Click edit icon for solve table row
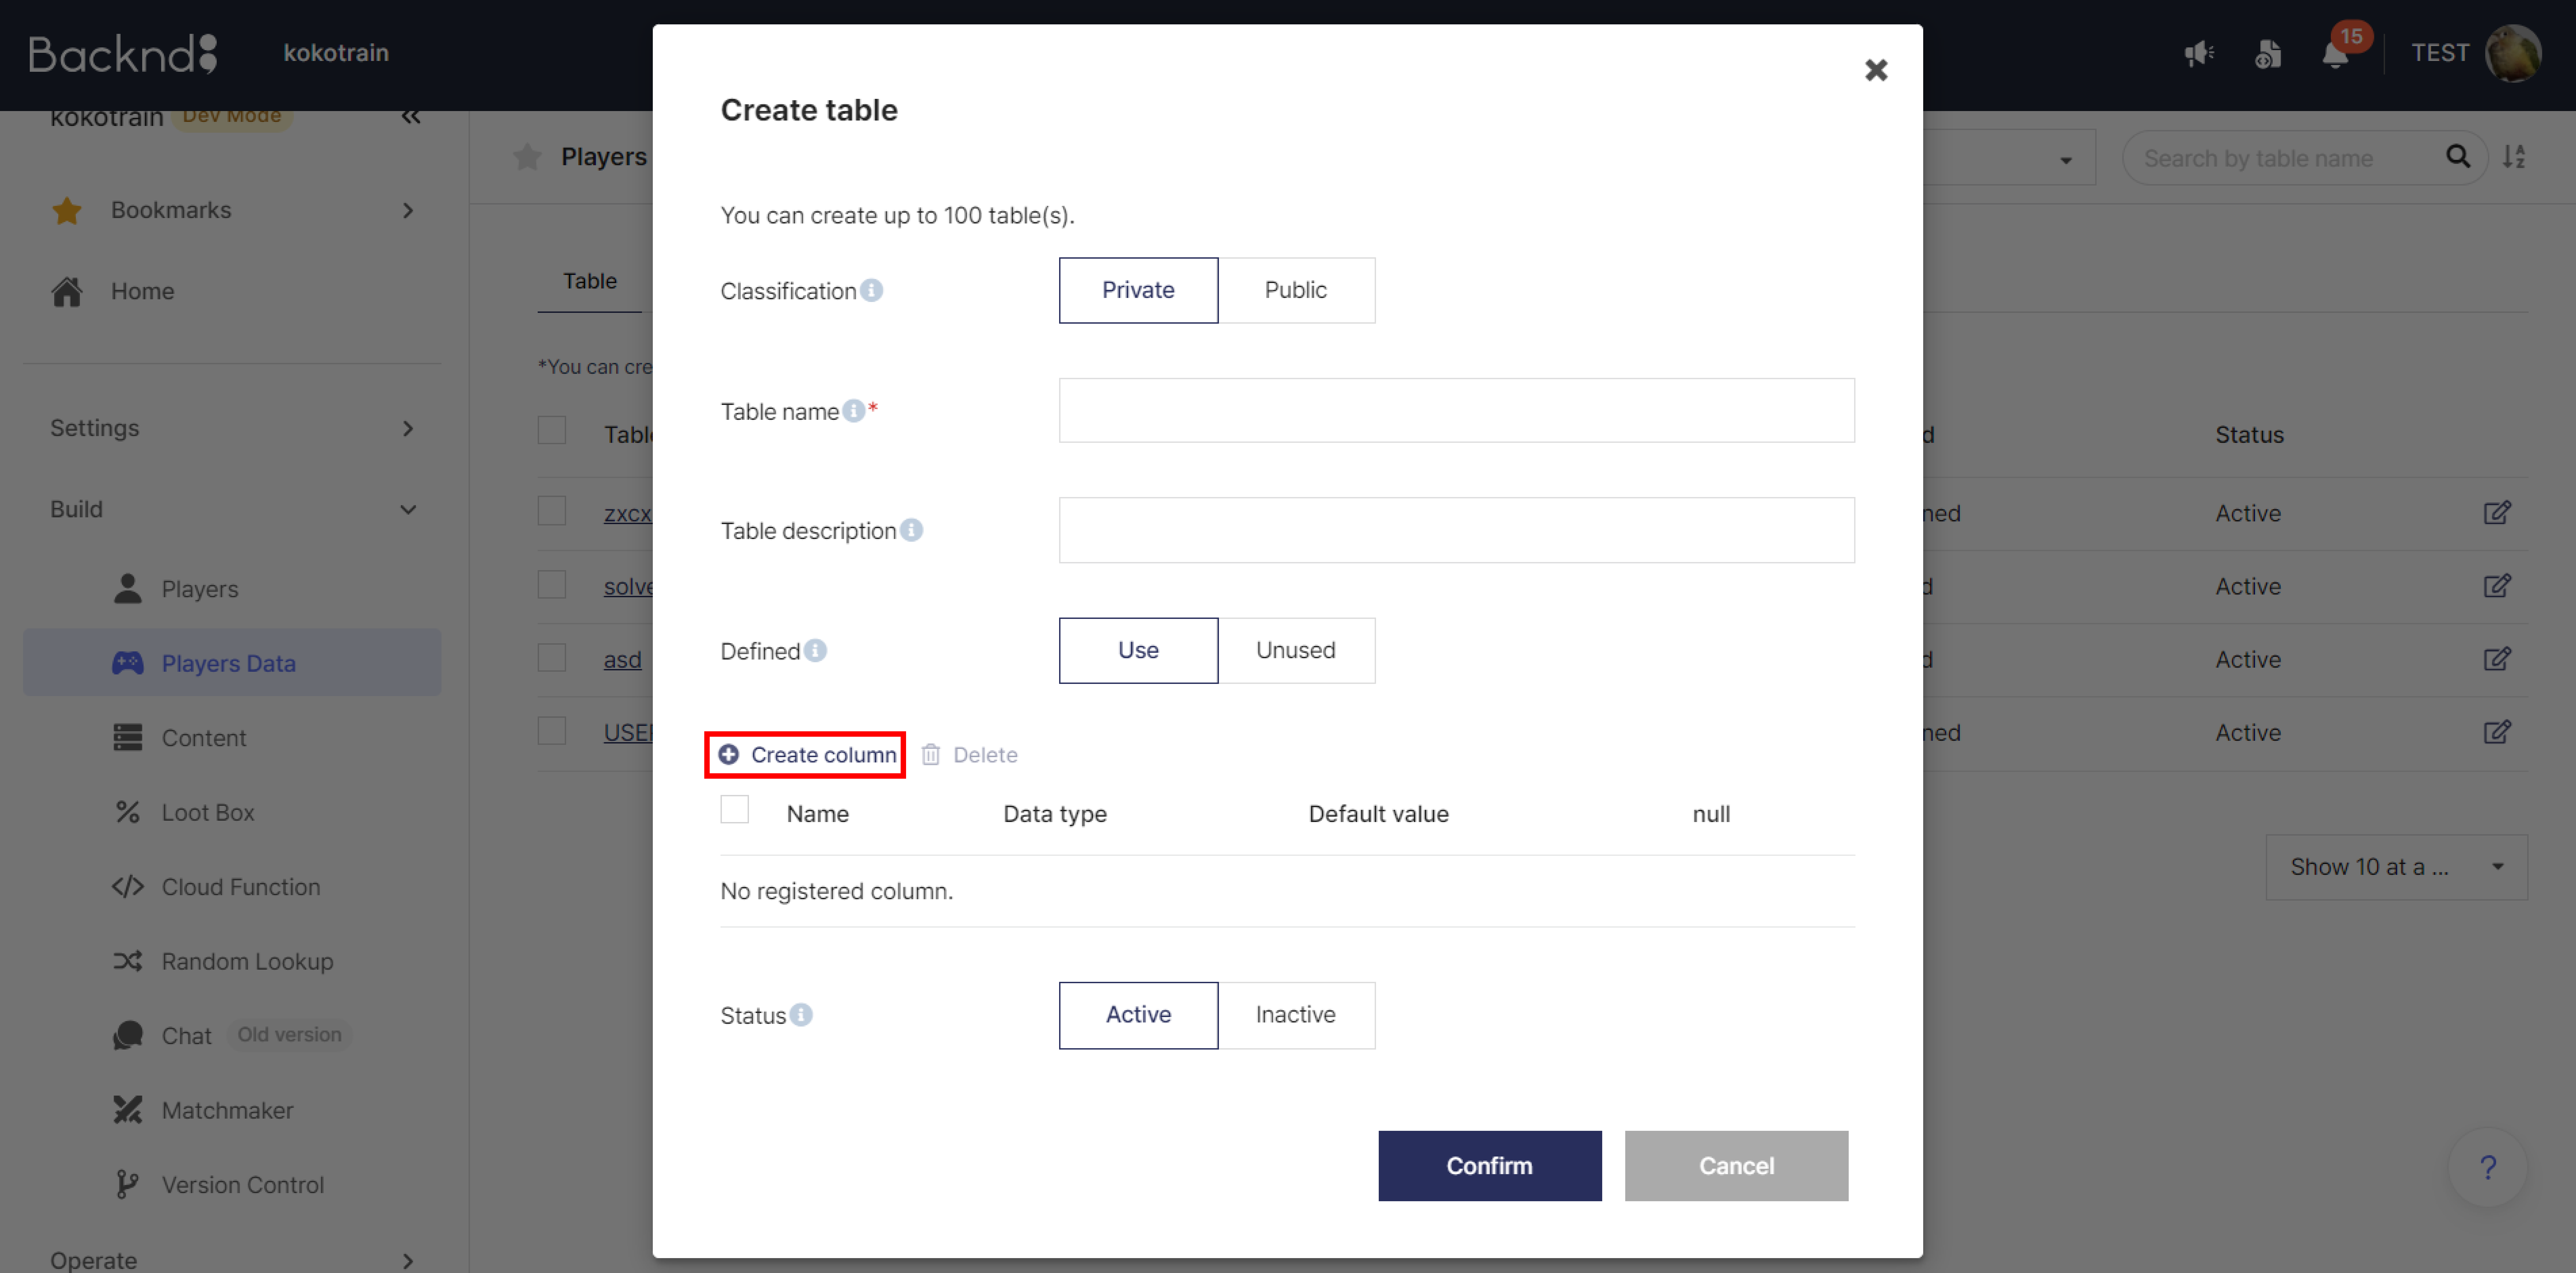2576x1273 pixels. [x=2497, y=586]
